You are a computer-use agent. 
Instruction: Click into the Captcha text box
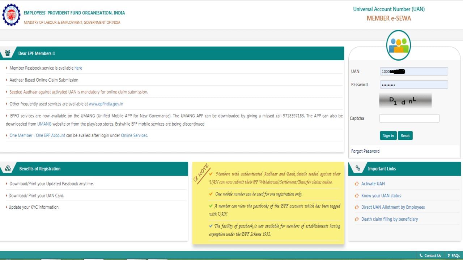click(409, 118)
